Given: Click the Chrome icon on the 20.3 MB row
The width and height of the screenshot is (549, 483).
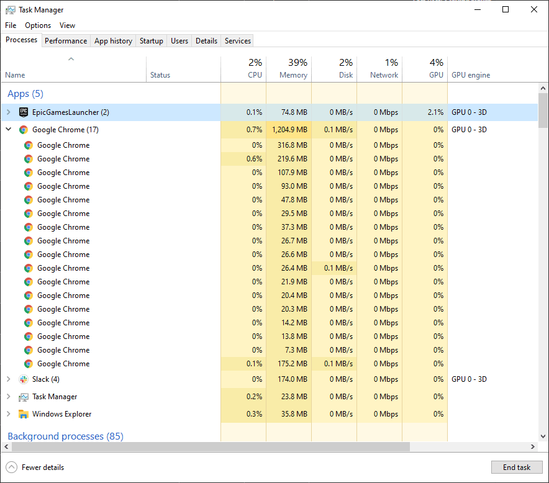Looking at the screenshot, I should [29, 309].
